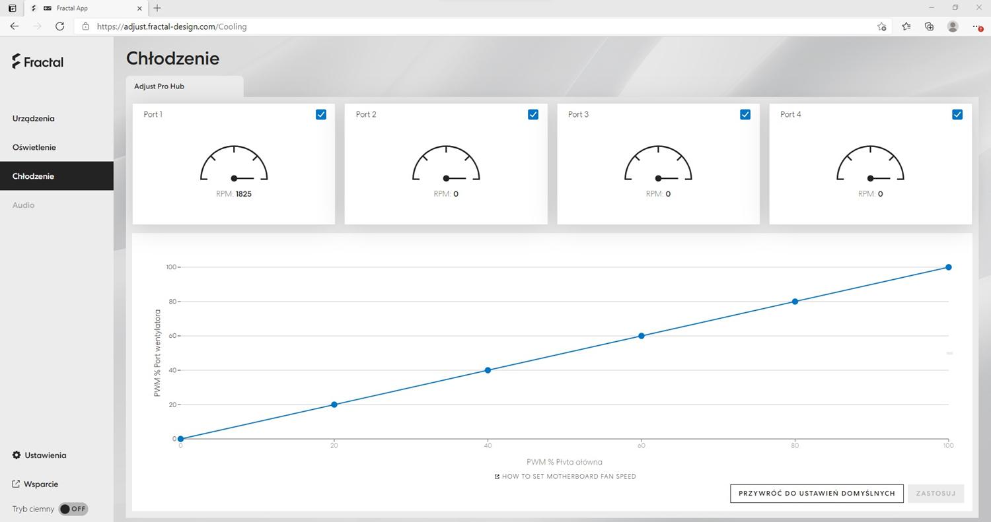Click the browser address bar URL
Viewport: 991px width, 522px height.
point(172,26)
